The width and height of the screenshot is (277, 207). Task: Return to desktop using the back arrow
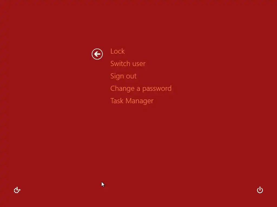[x=97, y=54]
